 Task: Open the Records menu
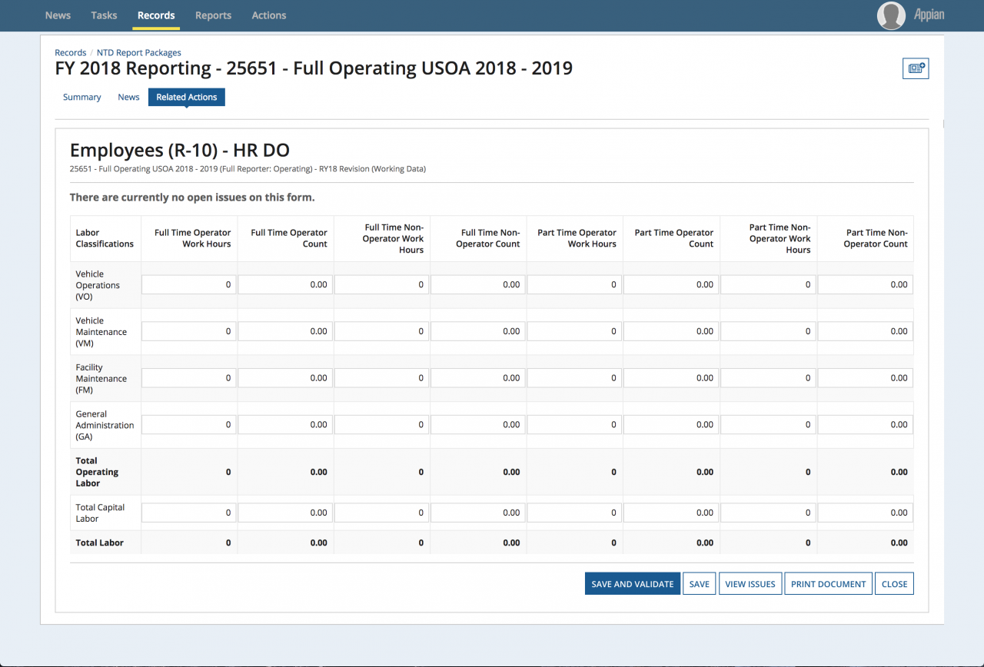pyautogui.click(x=156, y=15)
